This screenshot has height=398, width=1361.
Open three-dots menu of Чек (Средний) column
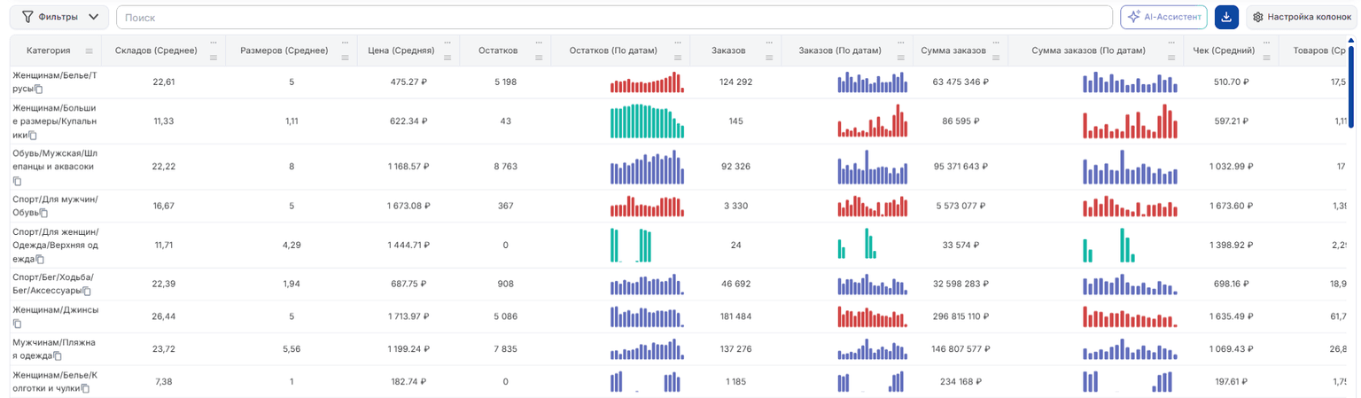[1268, 43]
